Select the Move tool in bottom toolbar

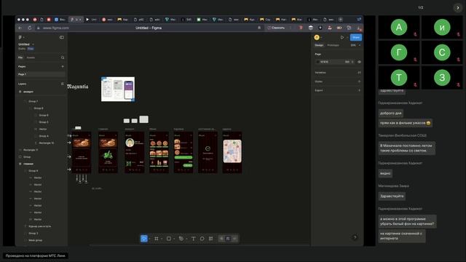pos(144,239)
